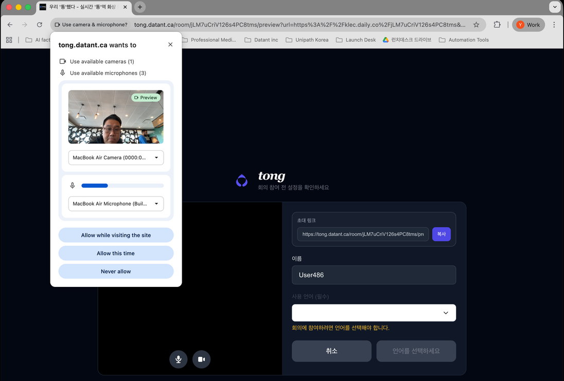This screenshot has height=381, width=564.
Task: Click the microphone level meter bar
Action: pyautogui.click(x=122, y=186)
